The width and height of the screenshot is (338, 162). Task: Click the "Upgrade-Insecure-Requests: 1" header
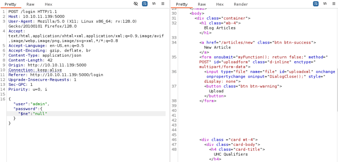[x=43, y=80]
